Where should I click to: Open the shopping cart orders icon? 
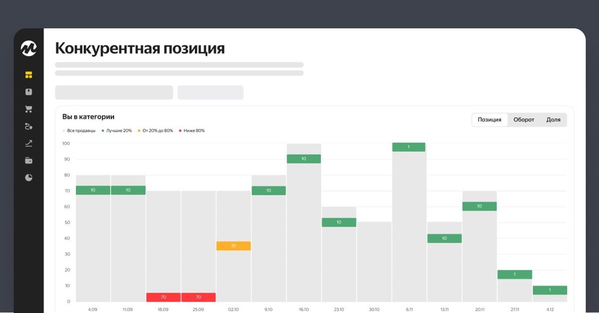tap(28, 109)
